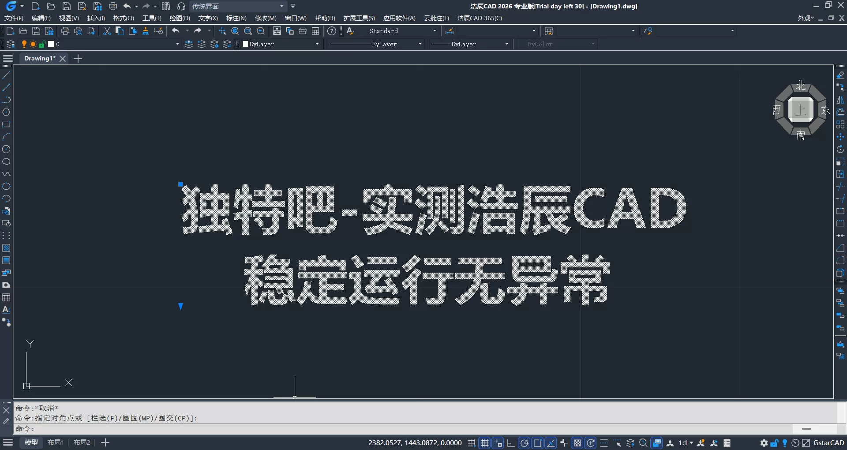Toggle Ortho mode in the status bar

510,443
